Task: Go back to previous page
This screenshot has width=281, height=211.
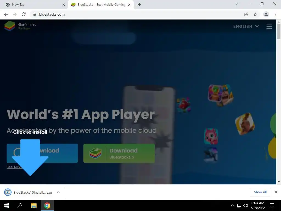Action: pyautogui.click(x=6, y=14)
